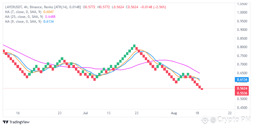The image size is (253, 127).
Task: Click the blue 0.6134 price label
Action: click(242, 79)
